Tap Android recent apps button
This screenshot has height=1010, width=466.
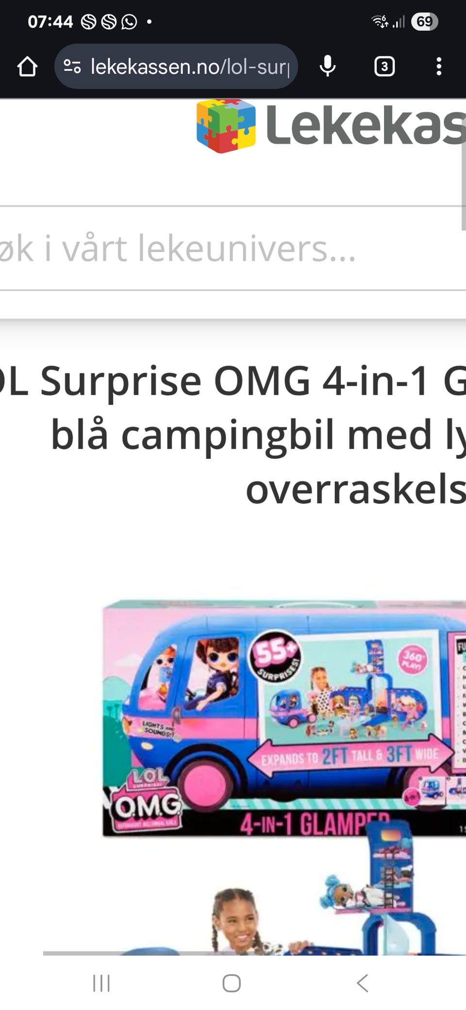101,983
